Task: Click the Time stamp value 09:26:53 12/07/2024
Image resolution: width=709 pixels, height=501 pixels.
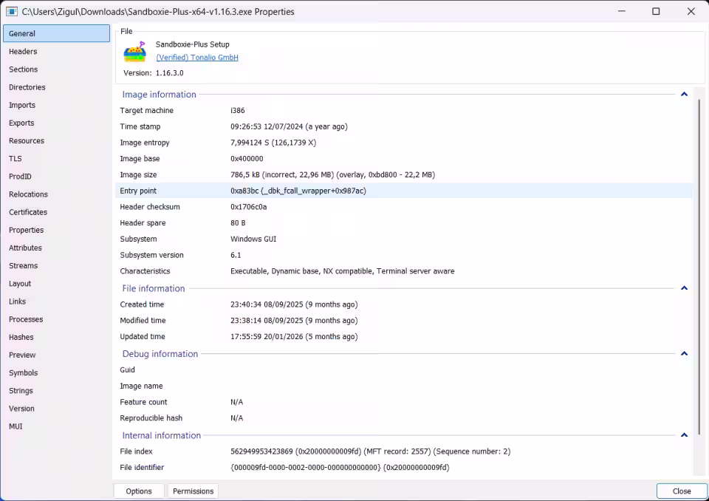Action: tap(289, 126)
